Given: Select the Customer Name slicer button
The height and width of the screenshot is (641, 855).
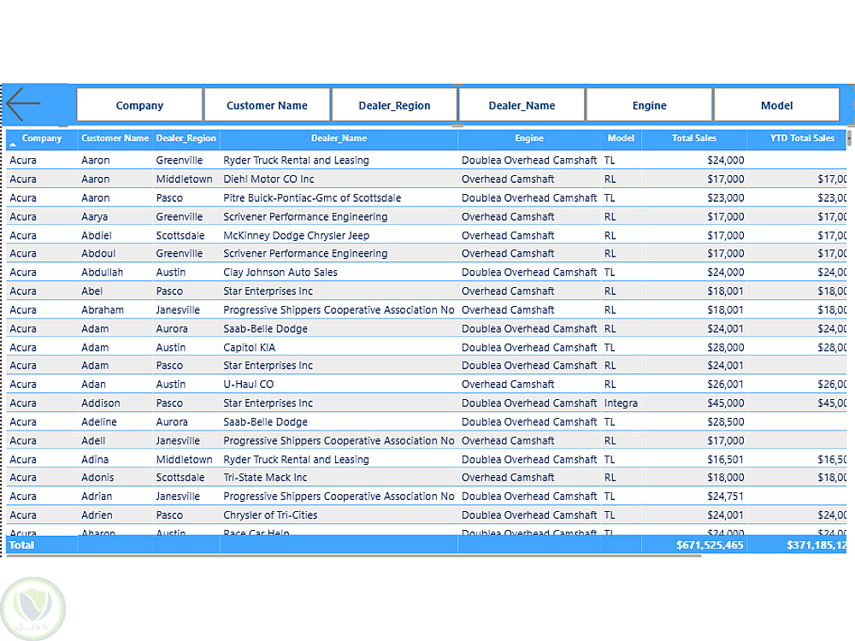Looking at the screenshot, I should [x=267, y=104].
